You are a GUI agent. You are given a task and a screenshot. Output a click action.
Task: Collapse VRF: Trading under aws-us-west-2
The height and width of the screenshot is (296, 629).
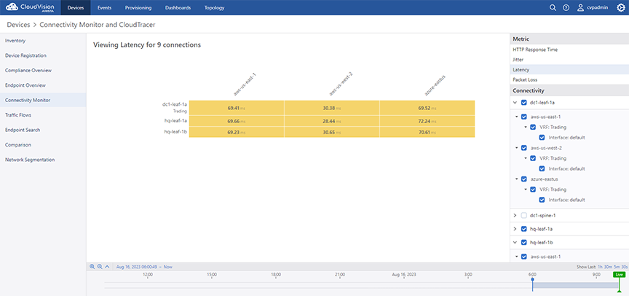tap(526, 158)
